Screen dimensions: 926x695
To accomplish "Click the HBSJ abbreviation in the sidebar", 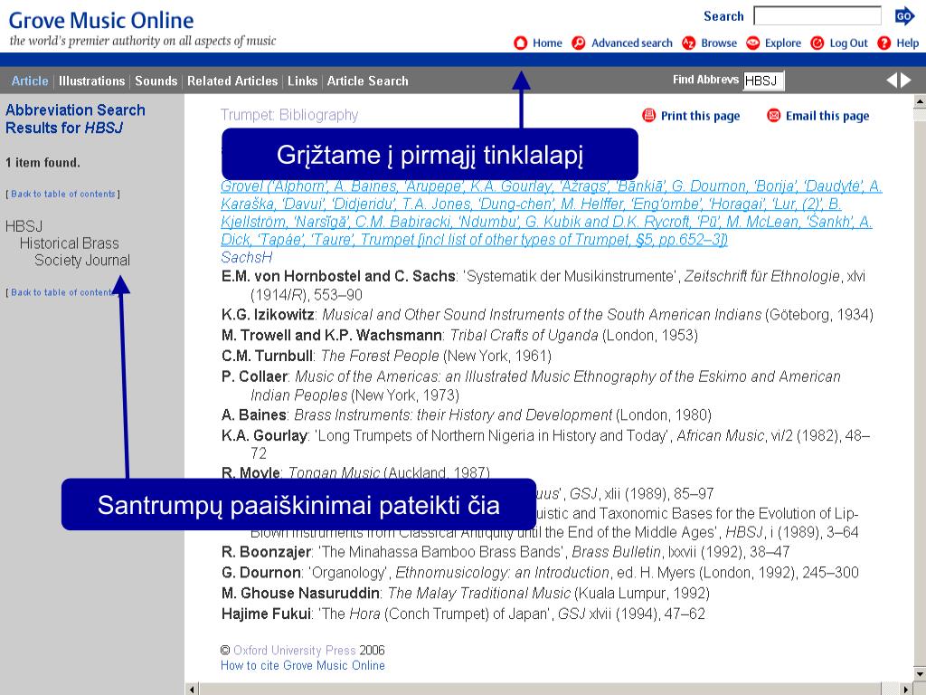I will (24, 226).
